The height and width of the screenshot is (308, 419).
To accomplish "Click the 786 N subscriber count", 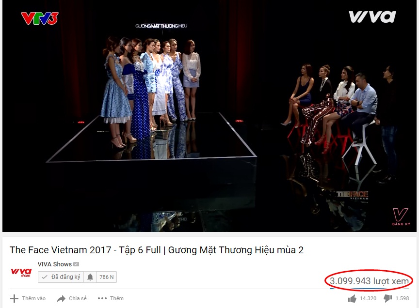I will point(106,277).
